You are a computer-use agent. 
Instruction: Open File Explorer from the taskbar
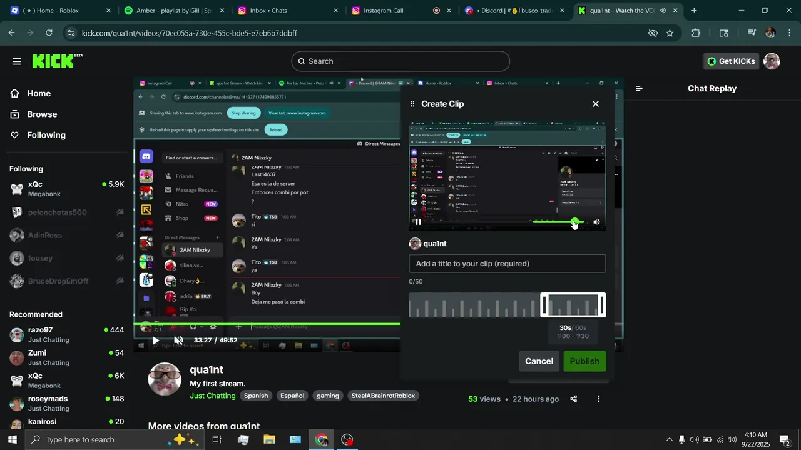[x=269, y=440]
